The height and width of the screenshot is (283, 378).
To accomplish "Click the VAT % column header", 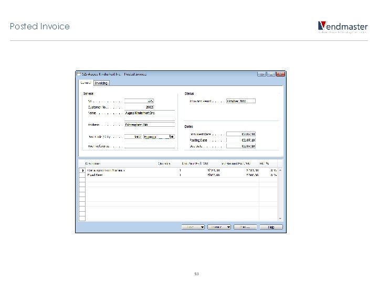I will click(264, 164).
